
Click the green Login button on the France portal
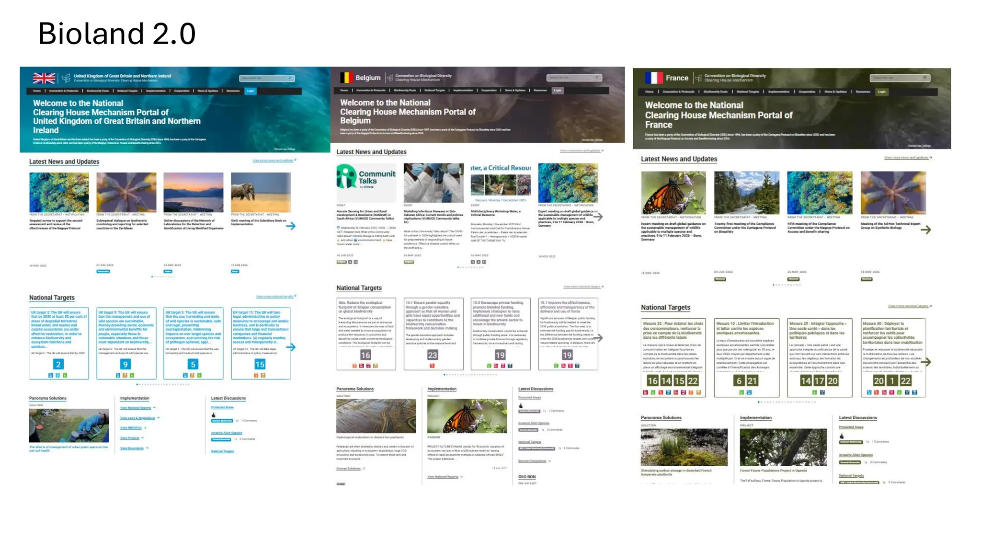(882, 92)
